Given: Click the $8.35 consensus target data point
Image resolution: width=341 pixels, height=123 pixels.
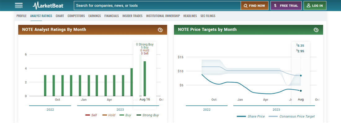Looking at the screenshot, I should (301, 76).
